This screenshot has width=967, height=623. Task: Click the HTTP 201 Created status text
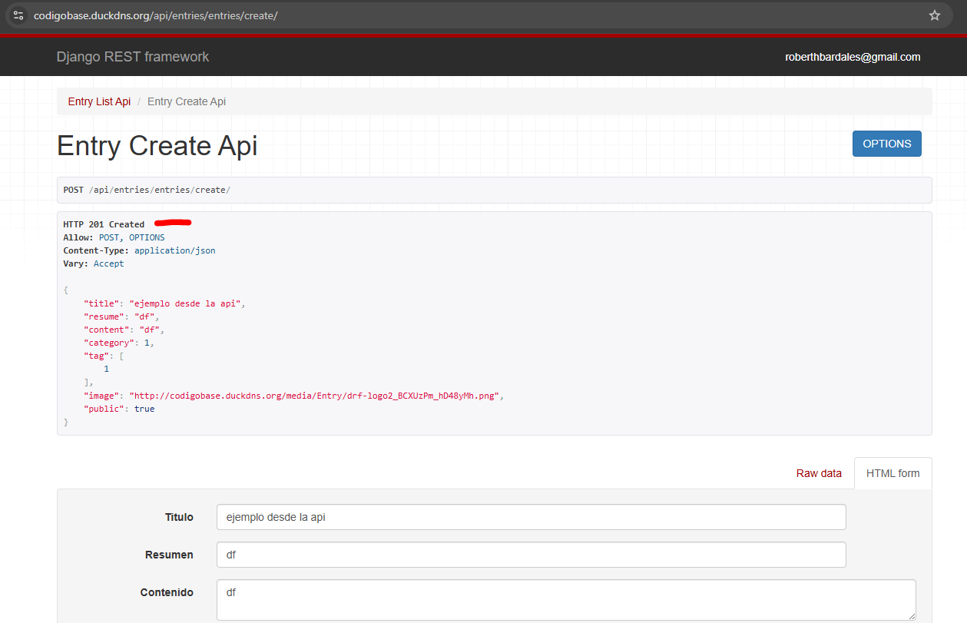point(104,224)
